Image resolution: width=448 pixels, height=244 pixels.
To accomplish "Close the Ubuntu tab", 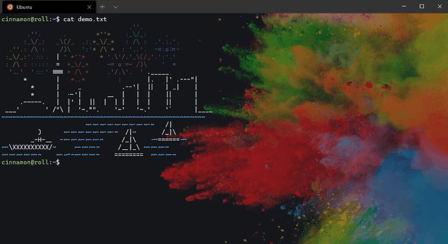I will [89, 7].
